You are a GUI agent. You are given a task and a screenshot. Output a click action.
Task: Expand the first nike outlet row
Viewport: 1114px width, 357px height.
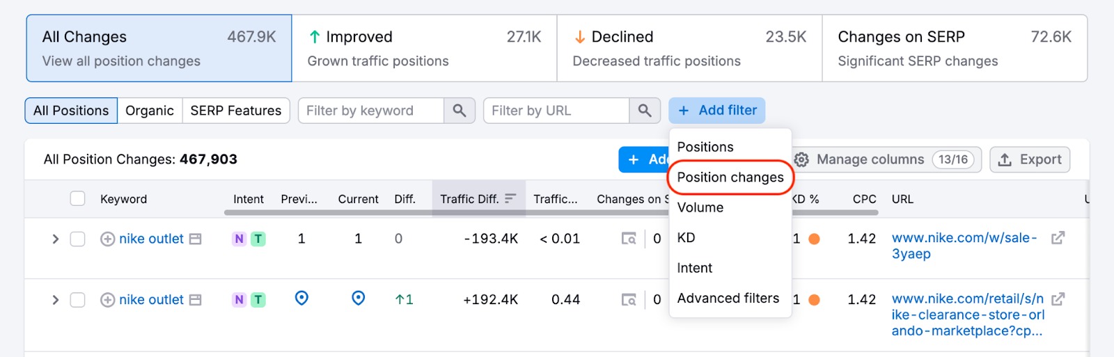(55, 239)
